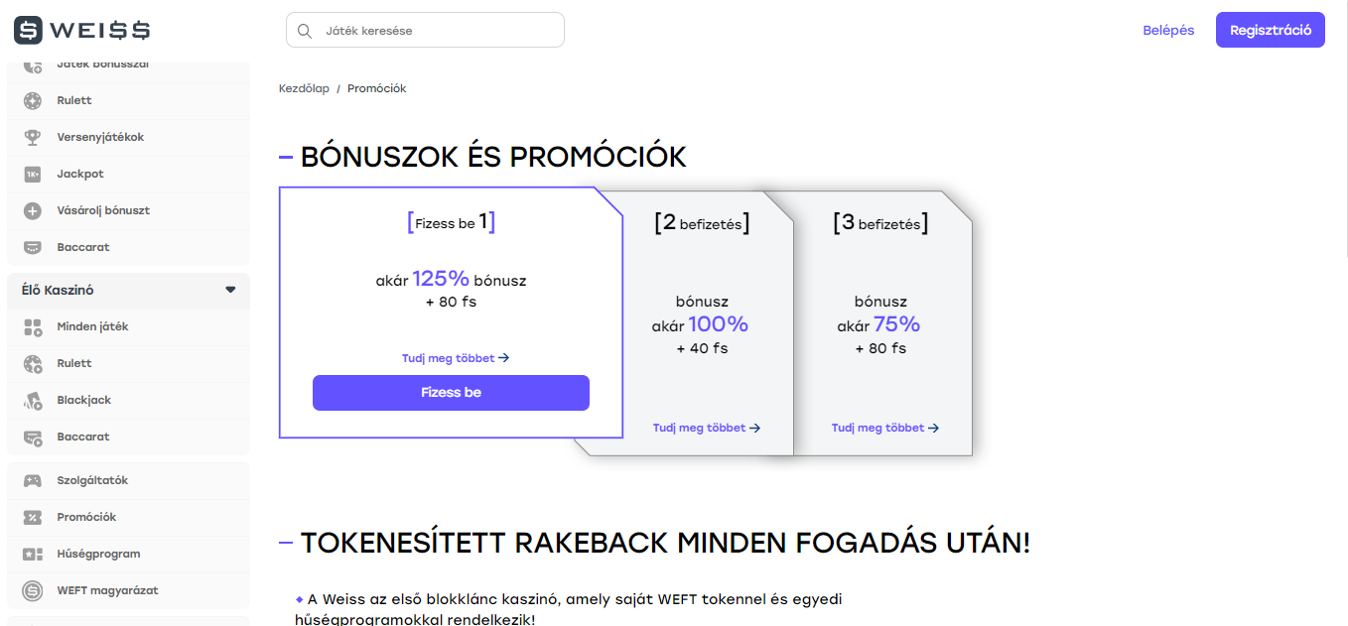Viewport: 1348px width, 626px height.
Task: Go to Kezdőlap breadcrumb link
Action: [304, 88]
